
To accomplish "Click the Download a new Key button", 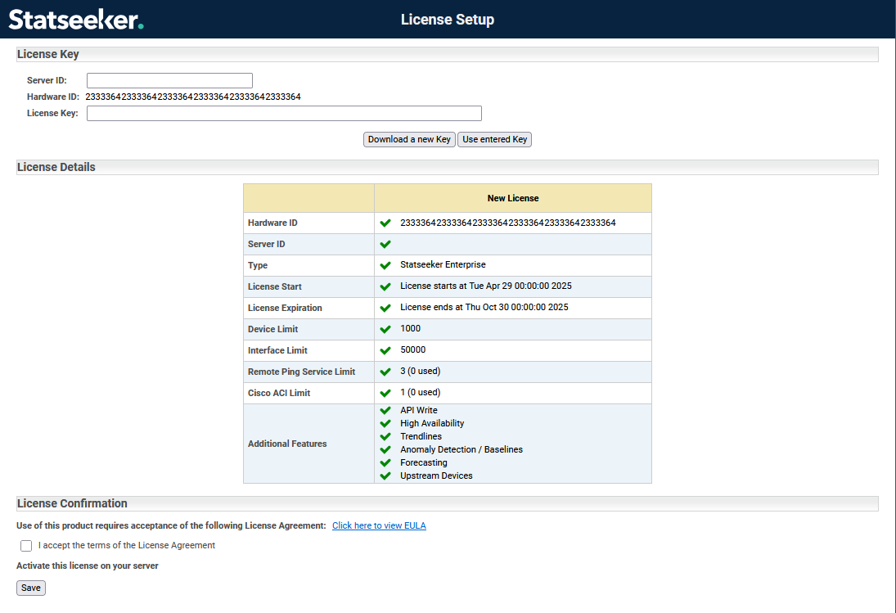I will [x=409, y=139].
